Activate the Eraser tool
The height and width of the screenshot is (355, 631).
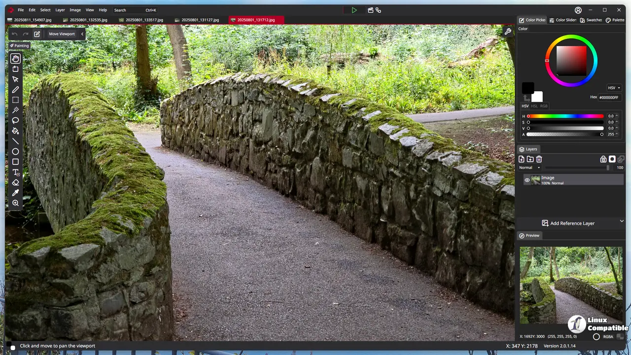pyautogui.click(x=15, y=183)
